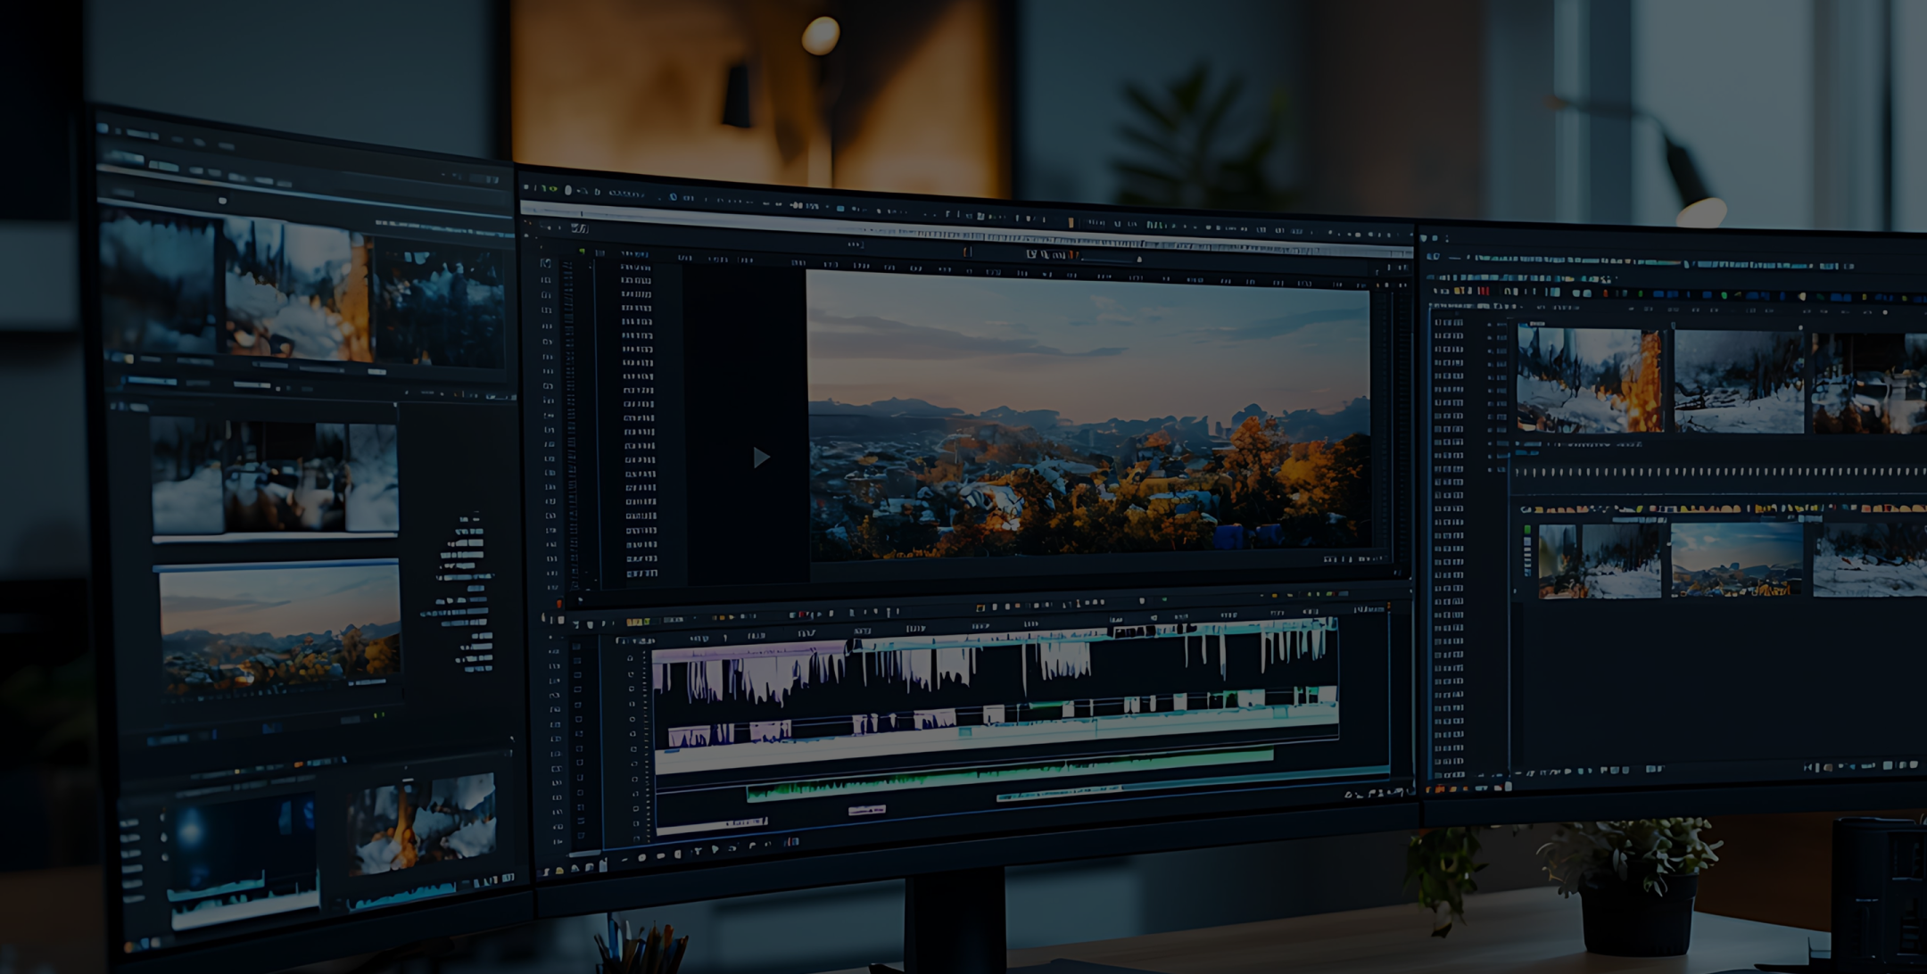Click the slider knob above the main preview
Screen dimensions: 1927x974
[x=1138, y=260]
